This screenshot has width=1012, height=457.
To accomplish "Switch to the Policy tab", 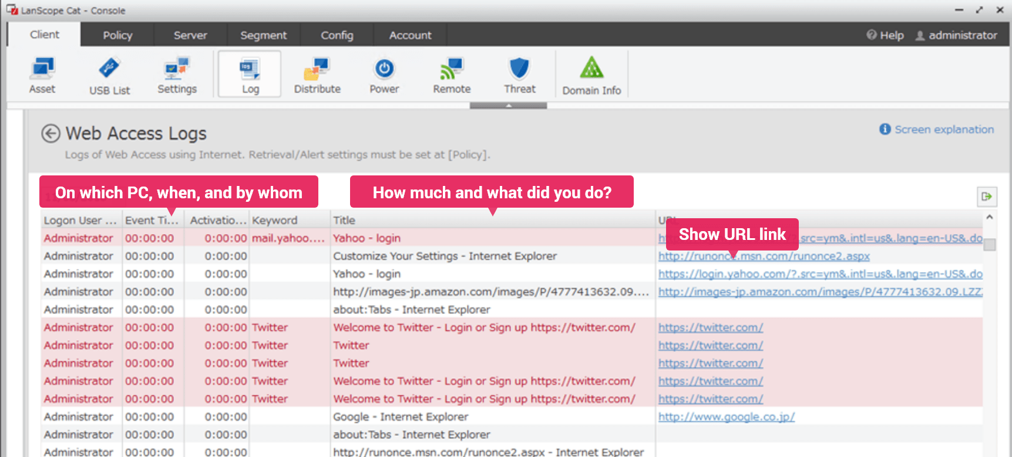I will click(117, 35).
